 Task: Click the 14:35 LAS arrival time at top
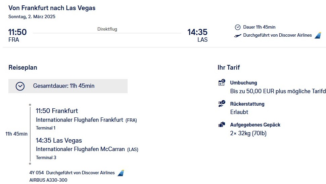[x=197, y=35]
